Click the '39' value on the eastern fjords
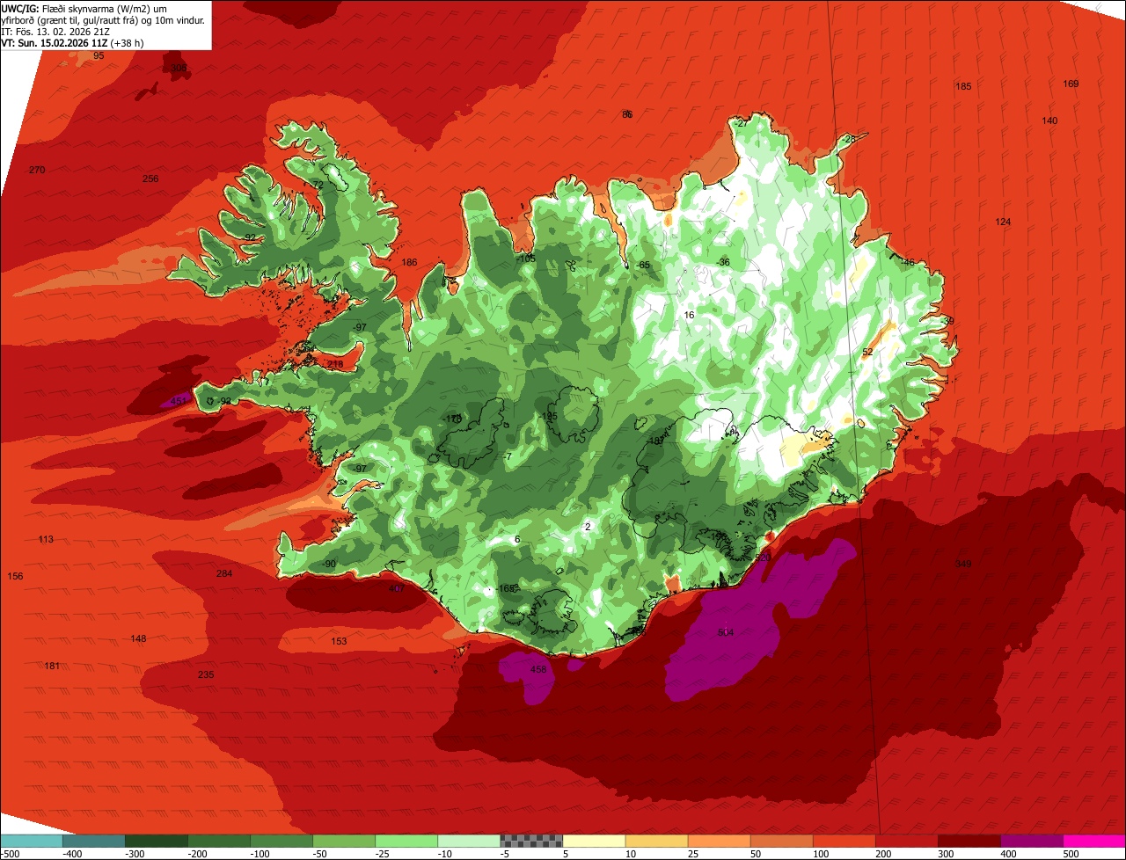 (x=948, y=321)
